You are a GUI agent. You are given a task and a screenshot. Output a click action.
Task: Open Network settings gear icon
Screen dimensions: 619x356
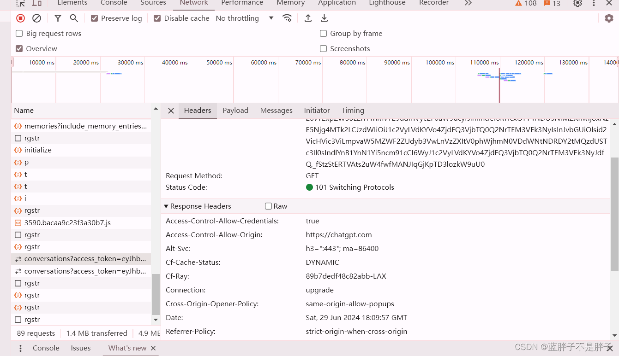[609, 18]
